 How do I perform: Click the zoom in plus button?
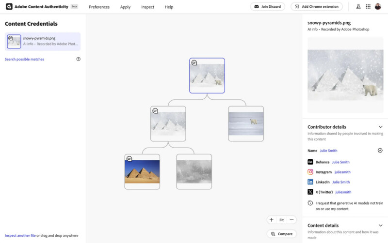click(x=271, y=220)
